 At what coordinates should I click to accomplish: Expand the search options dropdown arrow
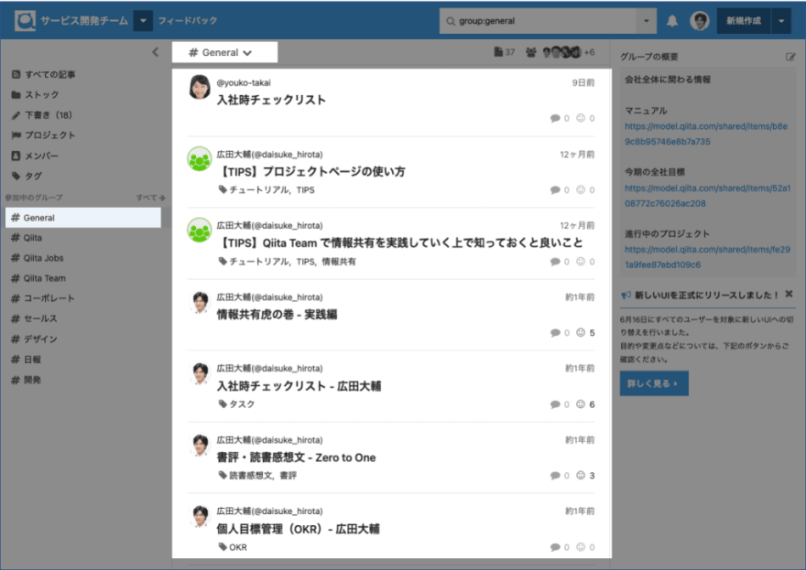point(646,21)
